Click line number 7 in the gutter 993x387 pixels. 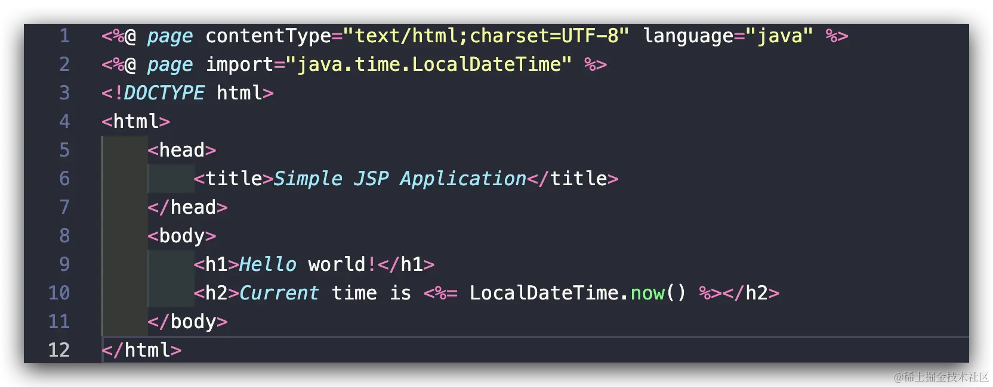click(64, 207)
